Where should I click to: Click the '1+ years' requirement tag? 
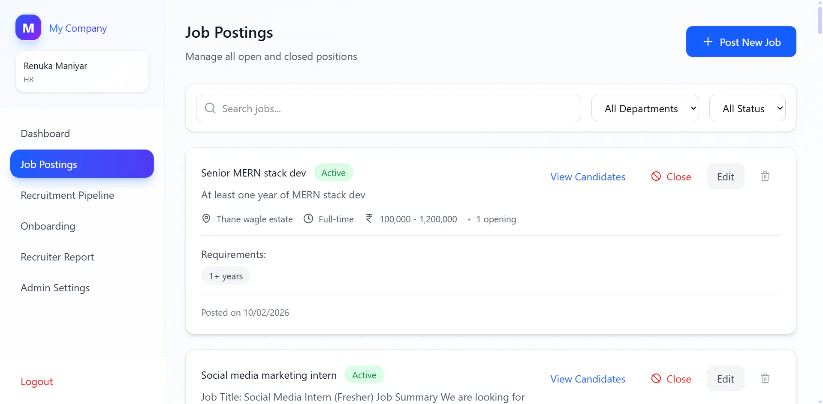226,276
